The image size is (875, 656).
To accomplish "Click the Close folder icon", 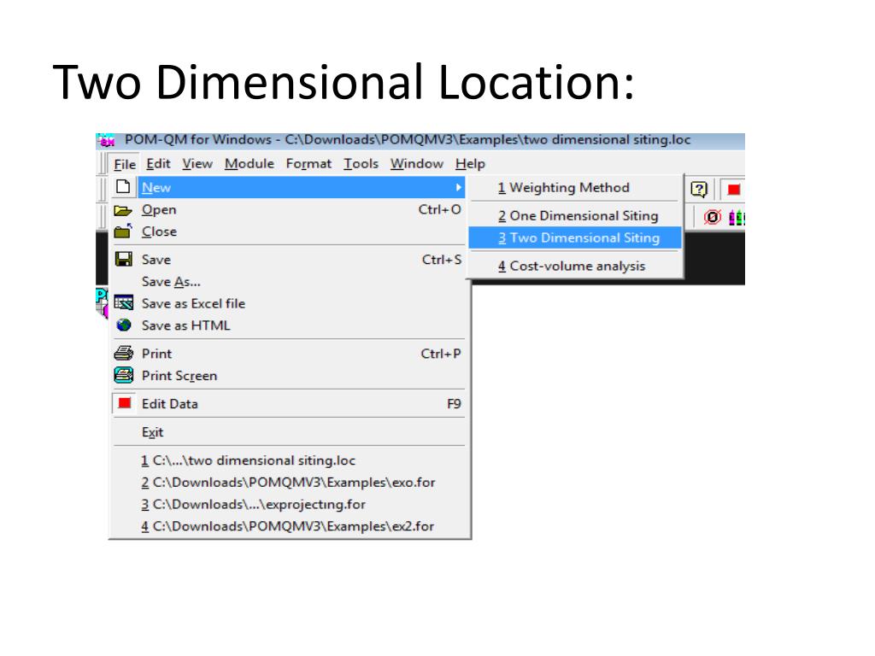I will coord(123,231).
